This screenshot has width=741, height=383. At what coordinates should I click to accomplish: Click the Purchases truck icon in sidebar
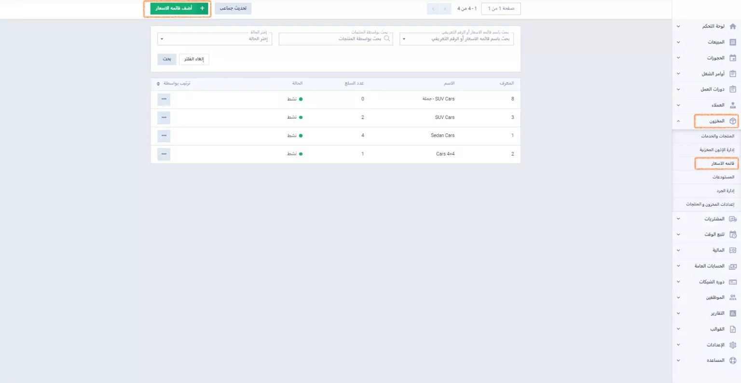[x=732, y=219]
